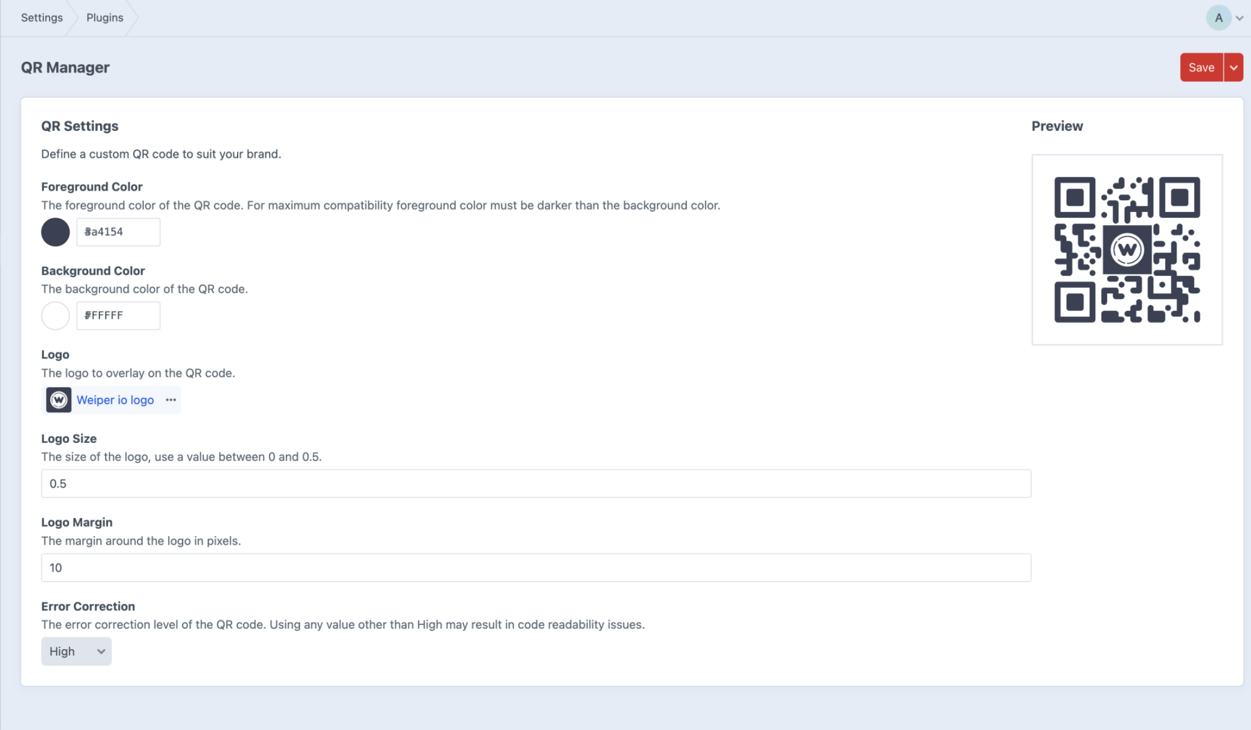Expand the account menu chevron

(x=1240, y=18)
